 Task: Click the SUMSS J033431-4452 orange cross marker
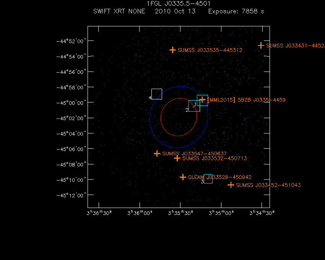pyautogui.click(x=261, y=45)
